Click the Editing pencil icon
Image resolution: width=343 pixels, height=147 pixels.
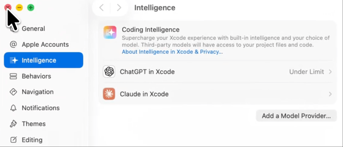tap(13, 140)
